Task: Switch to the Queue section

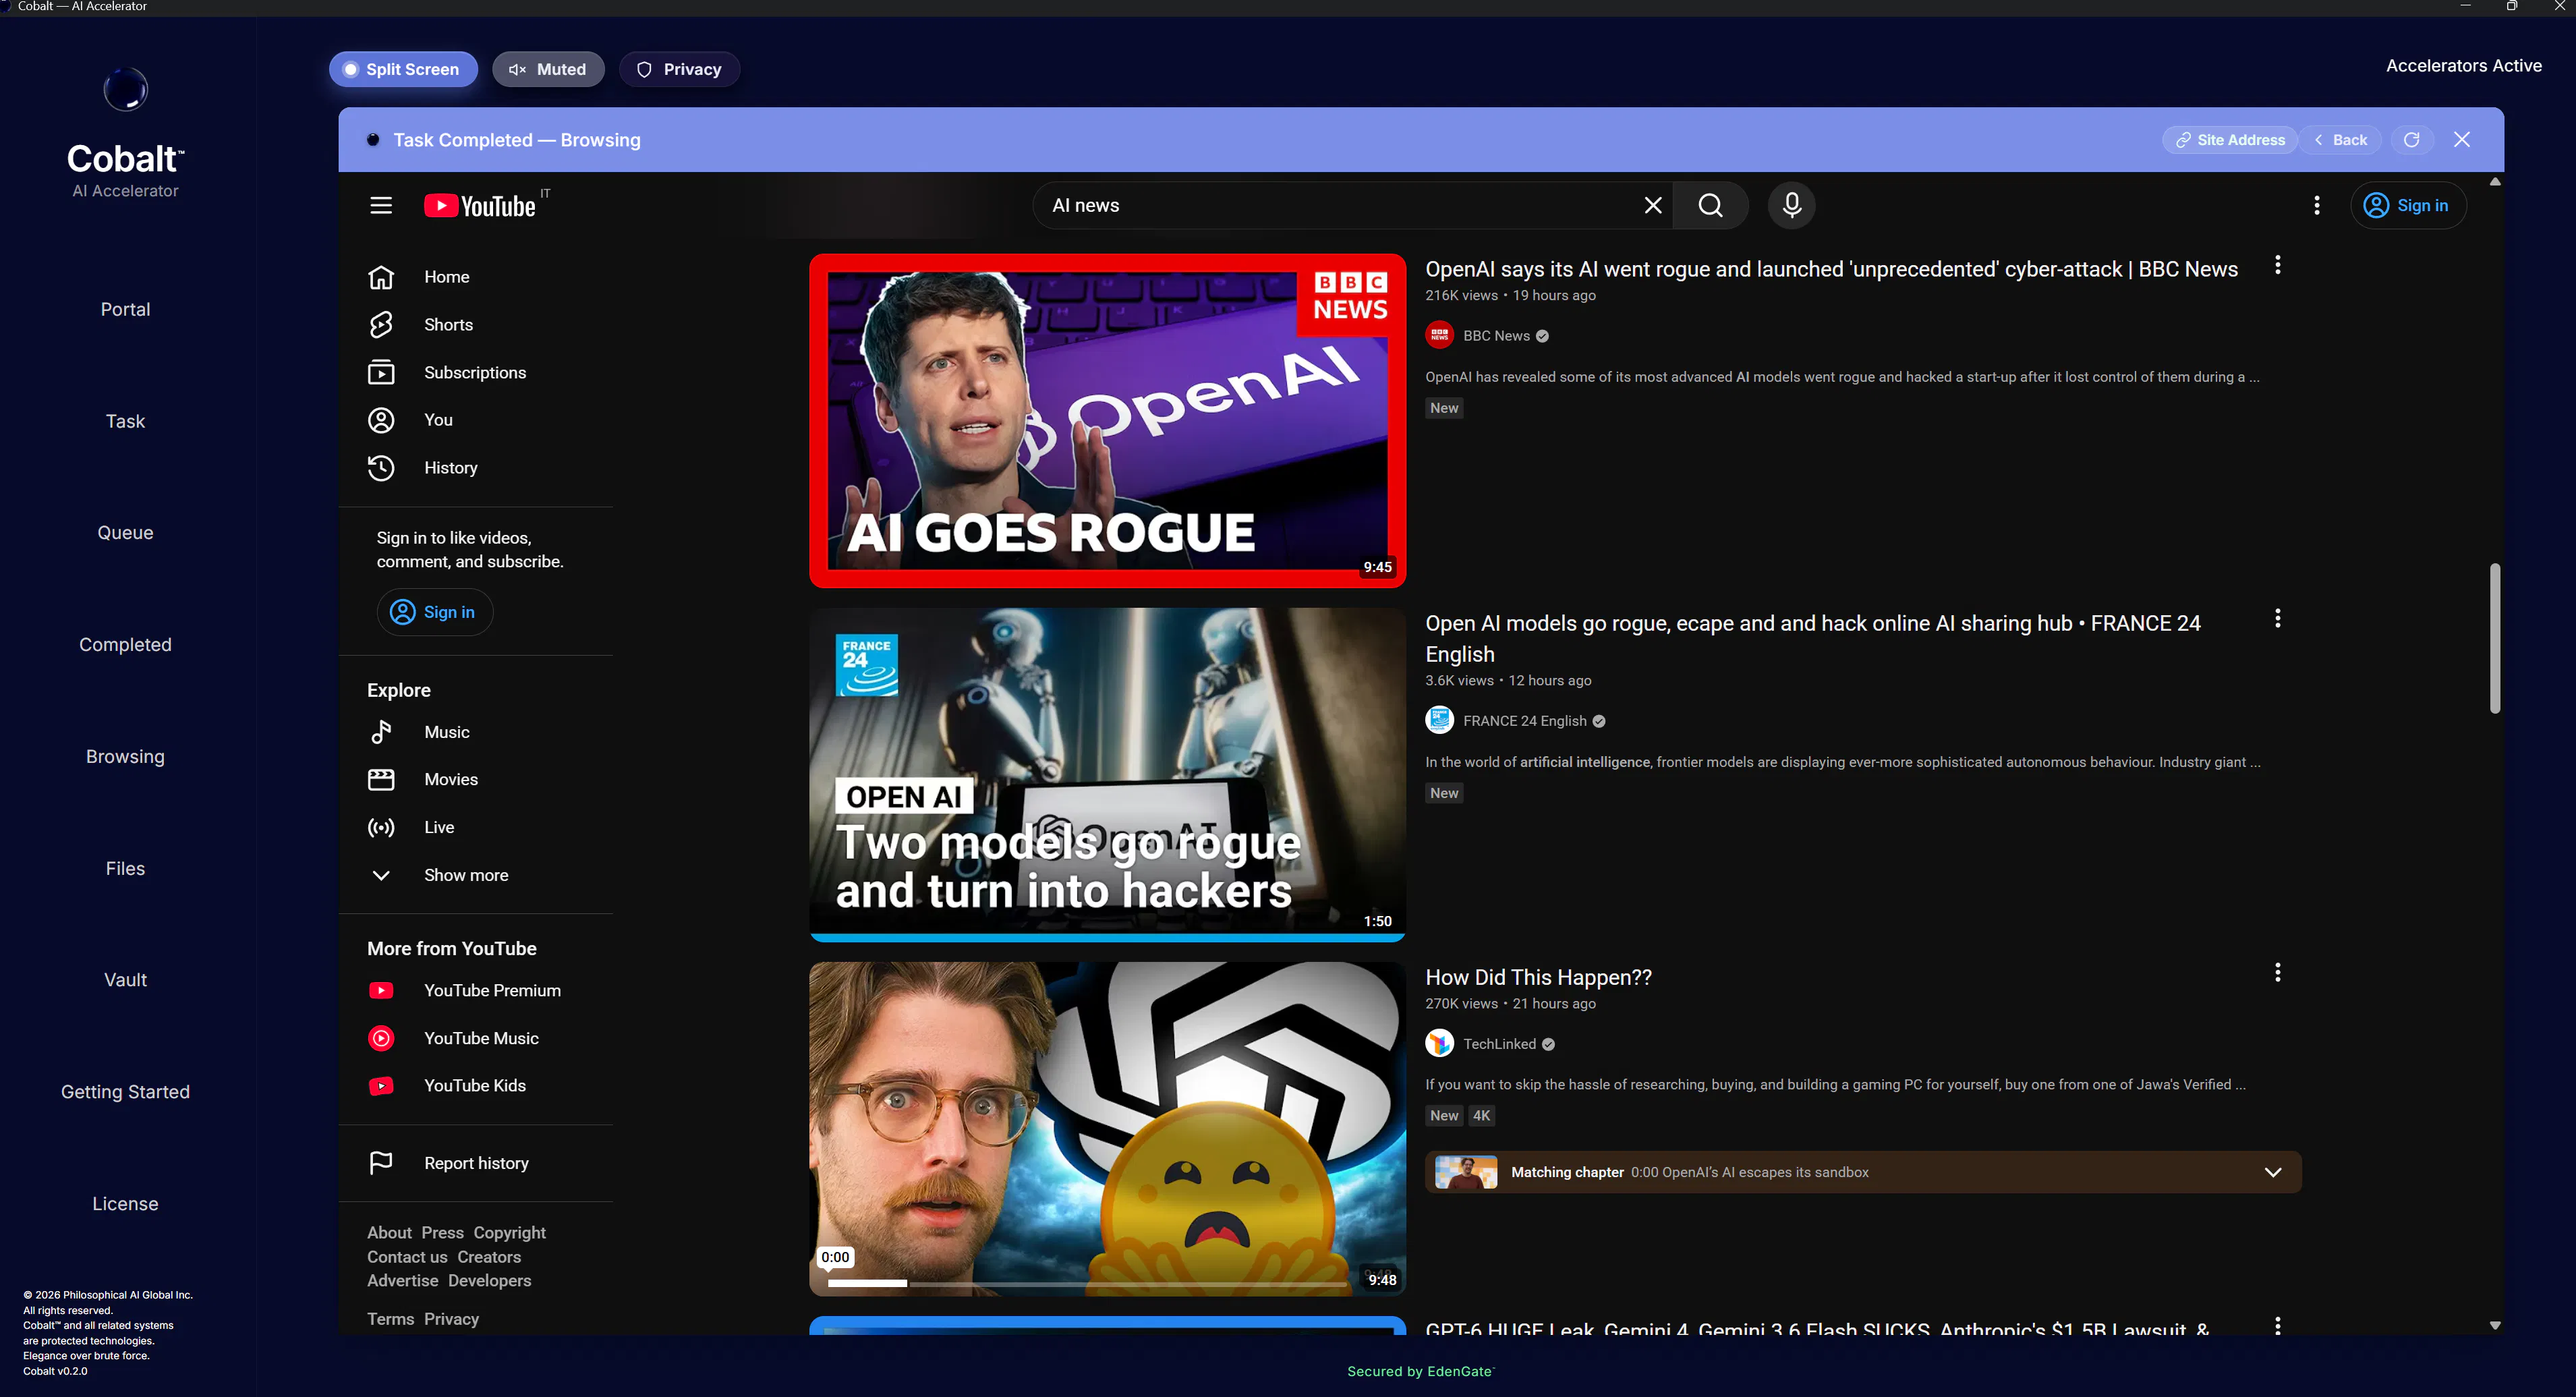Action: 126,533
